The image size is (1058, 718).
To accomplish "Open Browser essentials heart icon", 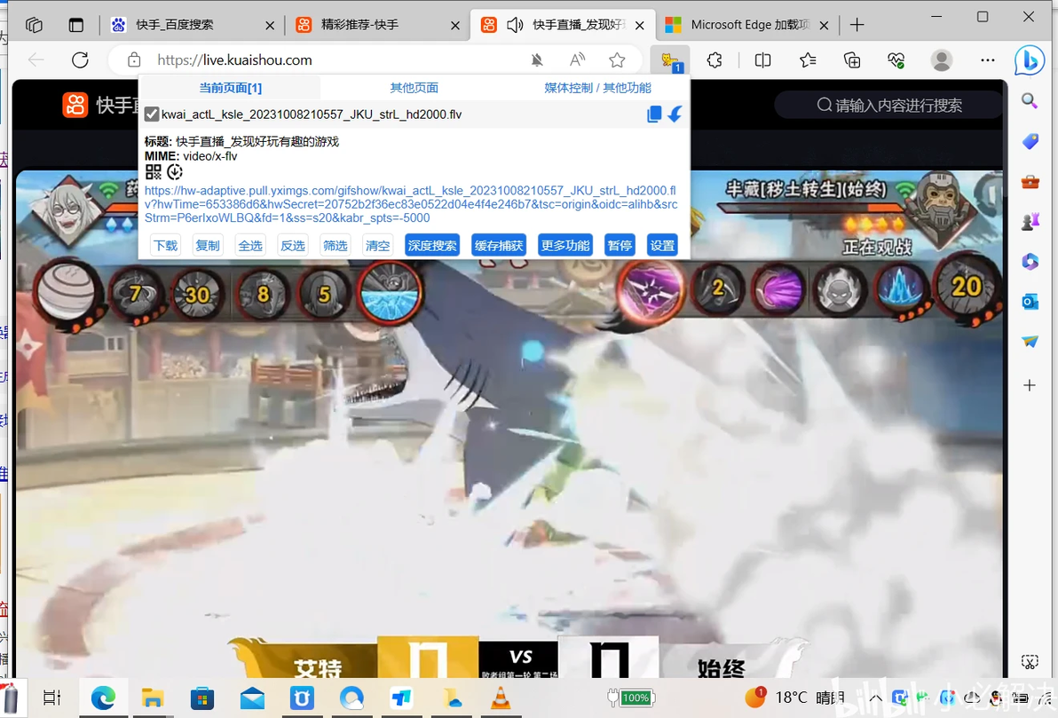I will 896,60.
